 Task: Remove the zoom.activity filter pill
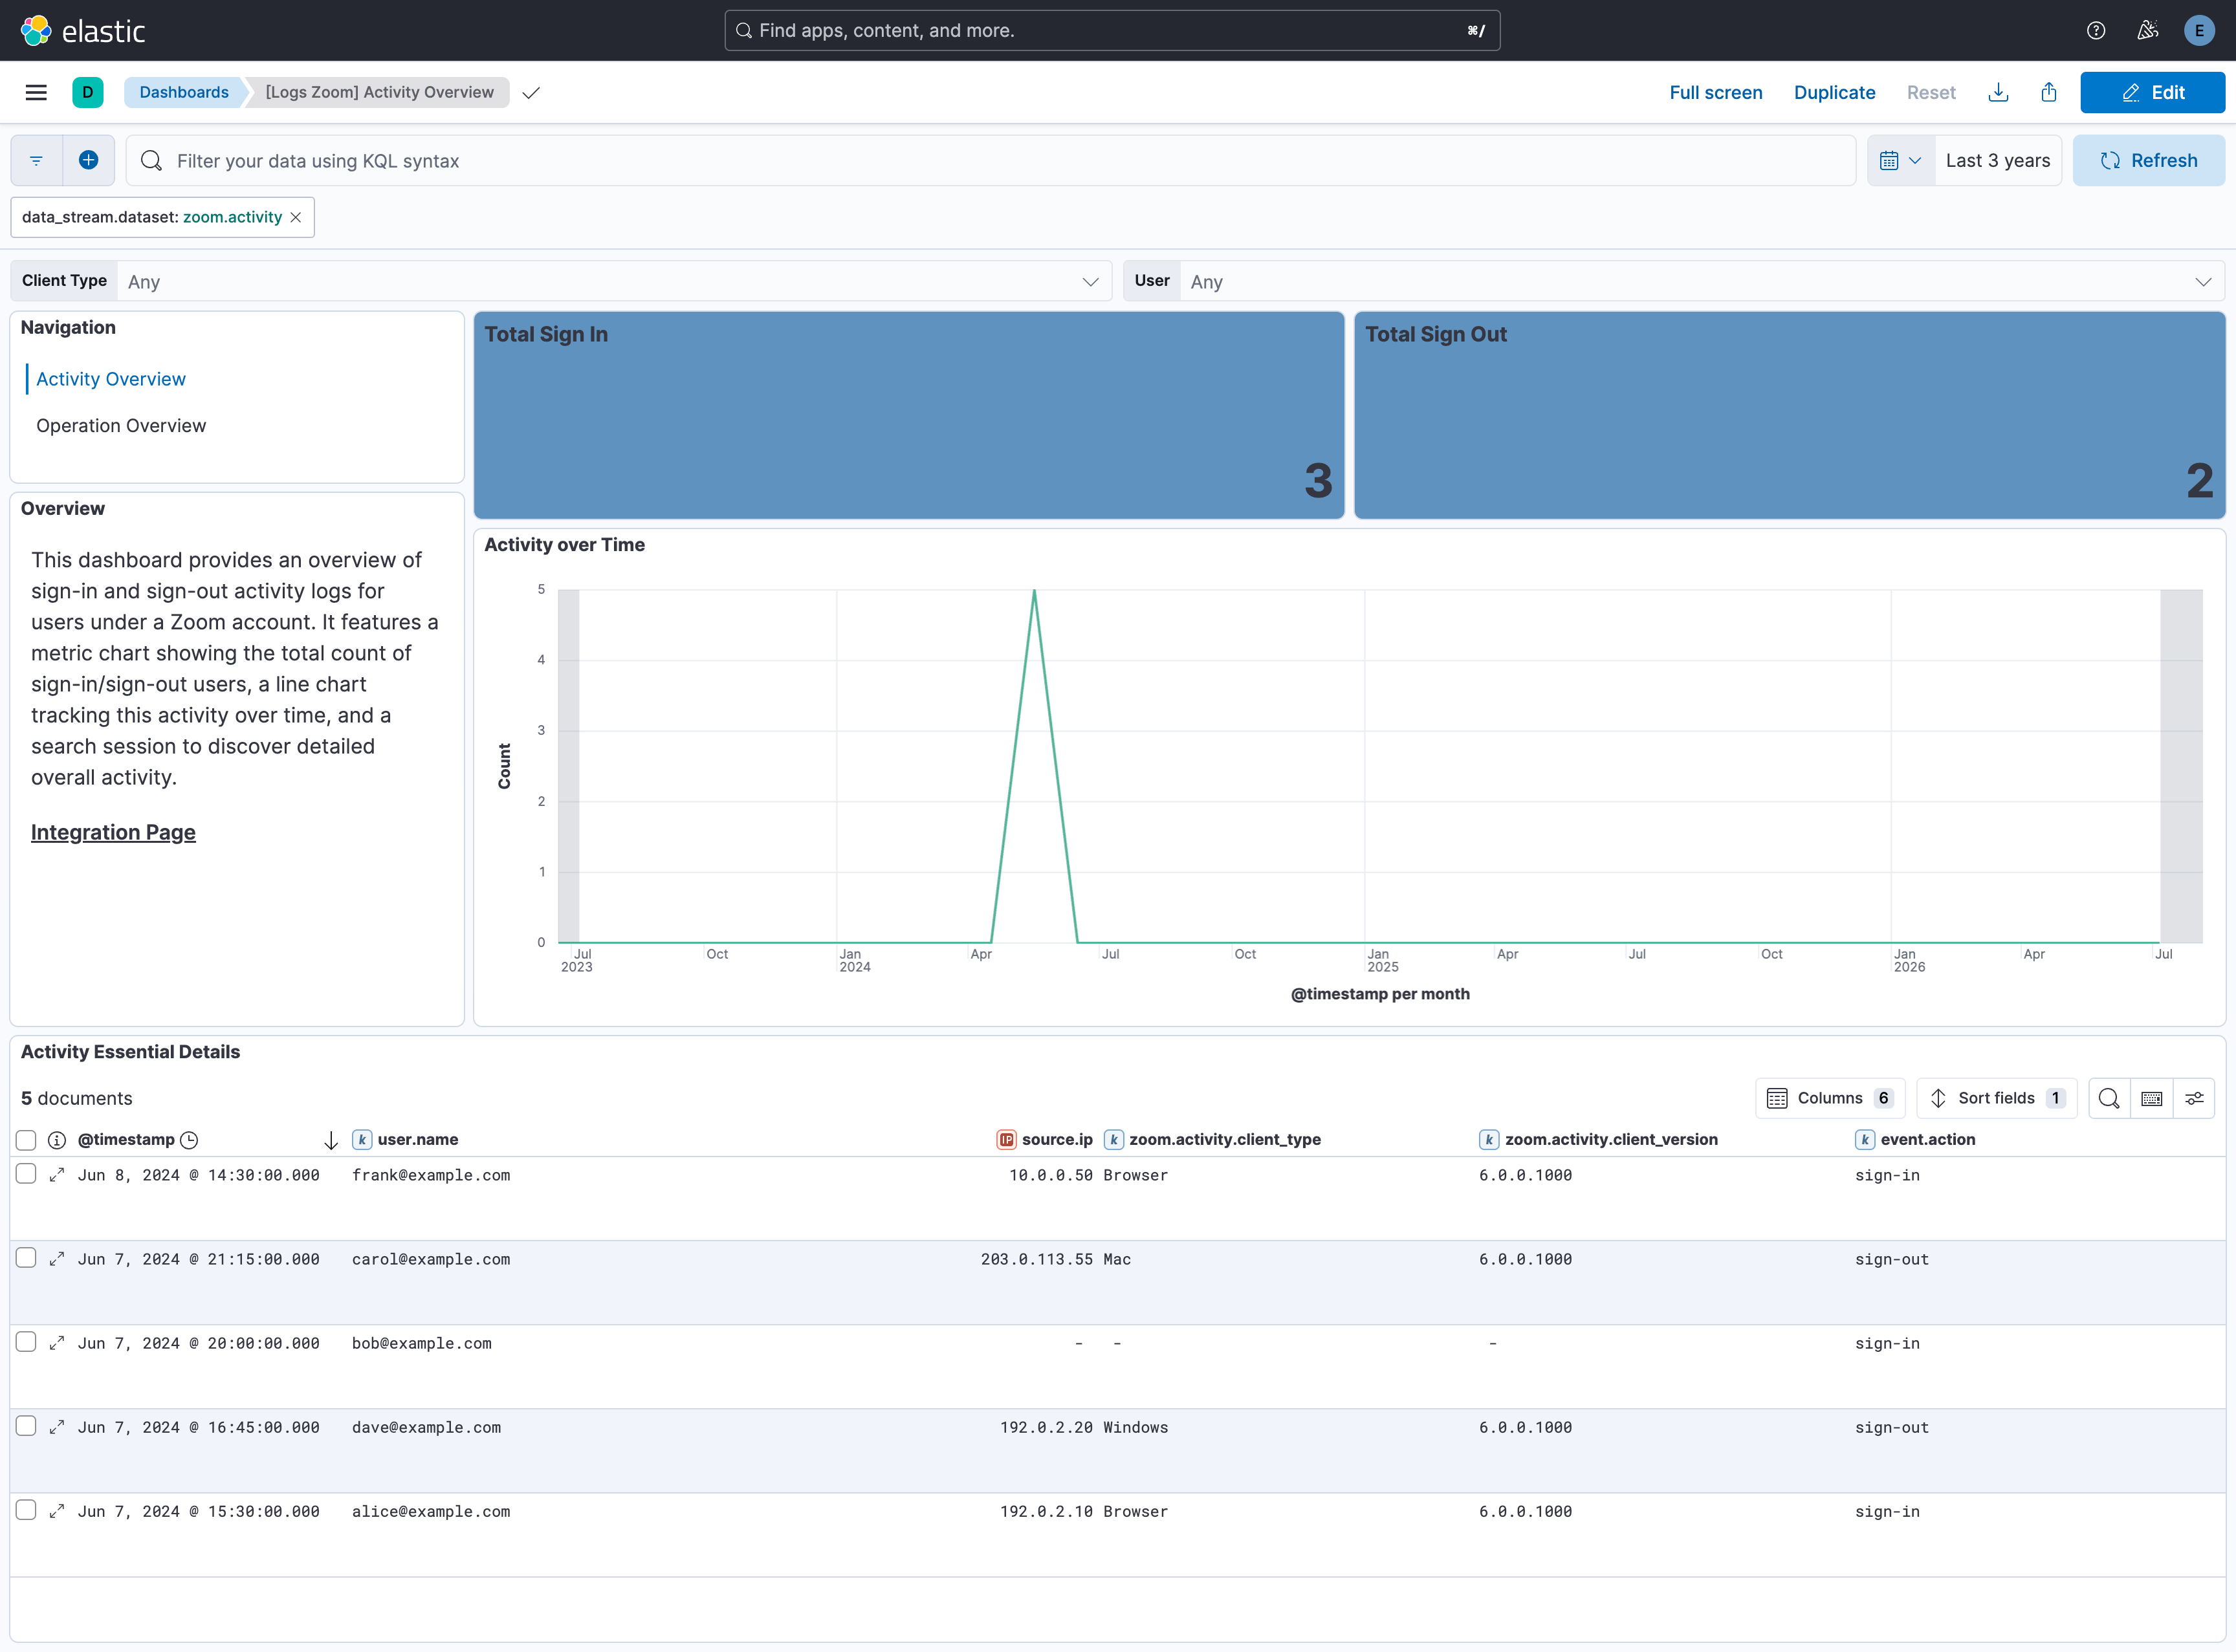[x=296, y=217]
